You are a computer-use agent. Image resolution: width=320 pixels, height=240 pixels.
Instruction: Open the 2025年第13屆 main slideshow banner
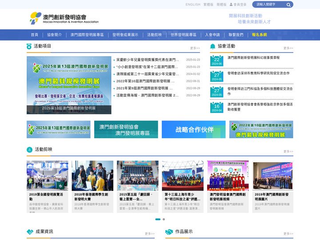(69, 85)
